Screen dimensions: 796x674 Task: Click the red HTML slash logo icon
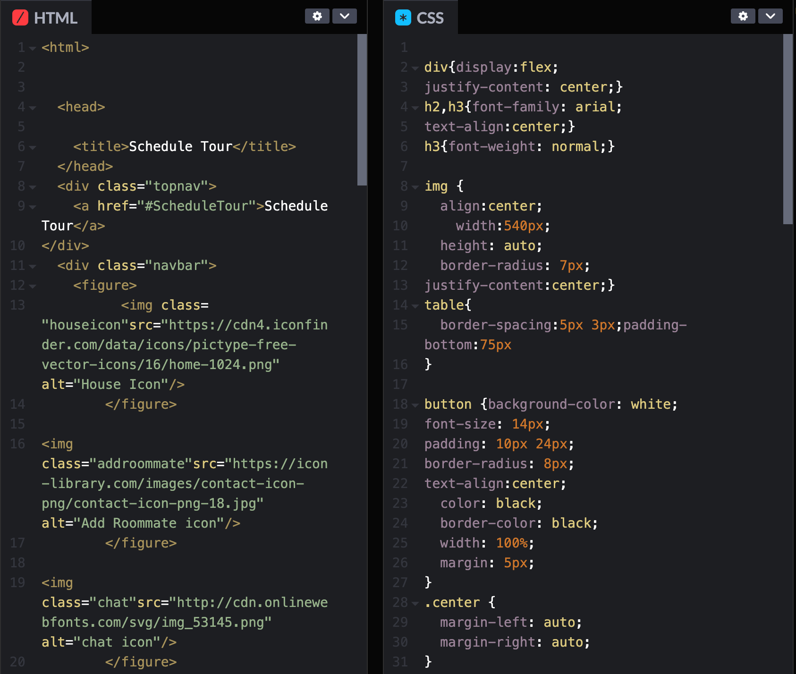pyautogui.click(x=20, y=17)
